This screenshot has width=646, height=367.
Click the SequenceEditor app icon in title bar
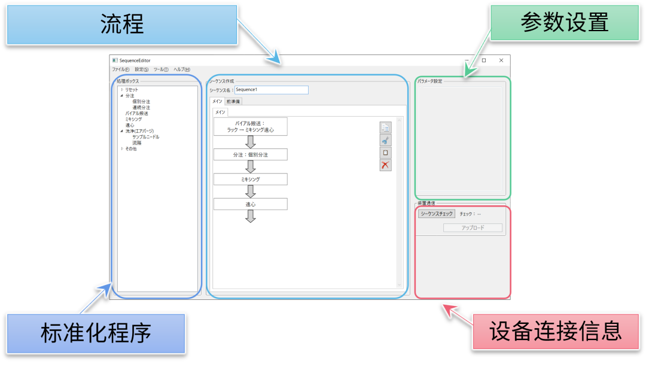(115, 60)
